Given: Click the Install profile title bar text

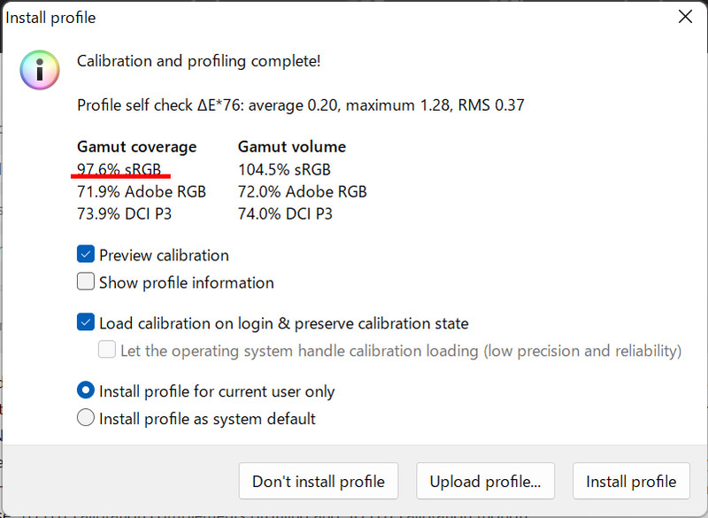Looking at the screenshot, I should click(x=50, y=17).
